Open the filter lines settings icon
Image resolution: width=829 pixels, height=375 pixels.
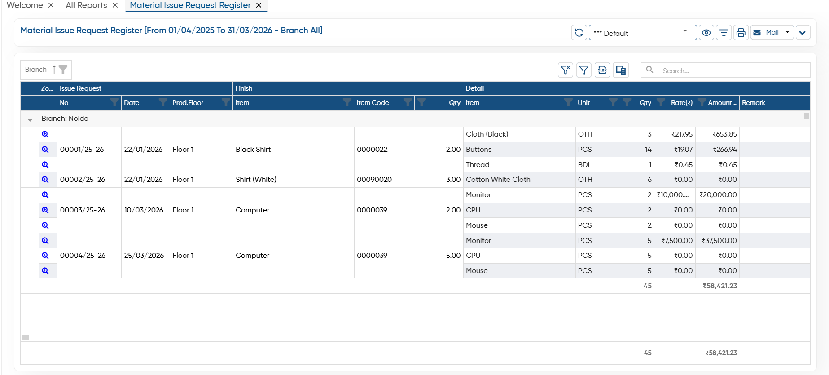point(724,33)
